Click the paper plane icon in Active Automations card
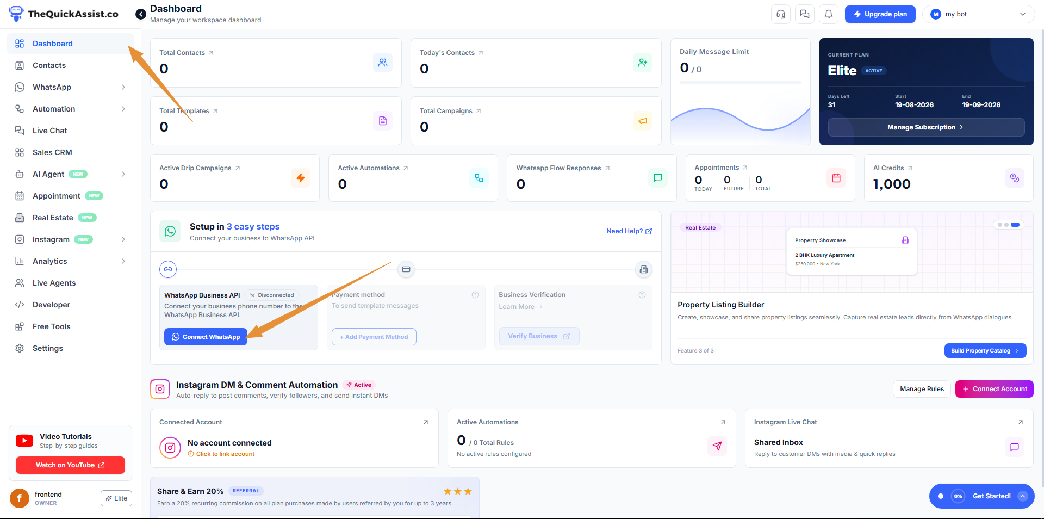 [x=717, y=446]
